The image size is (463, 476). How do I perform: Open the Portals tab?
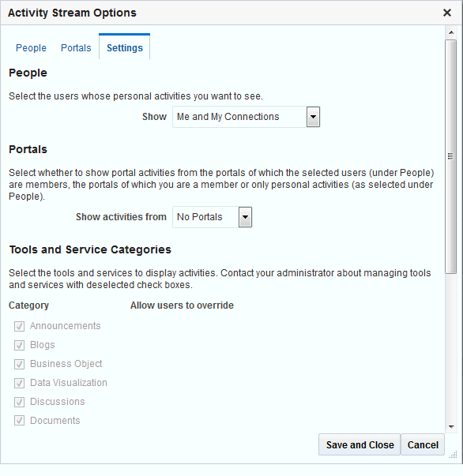[76, 48]
